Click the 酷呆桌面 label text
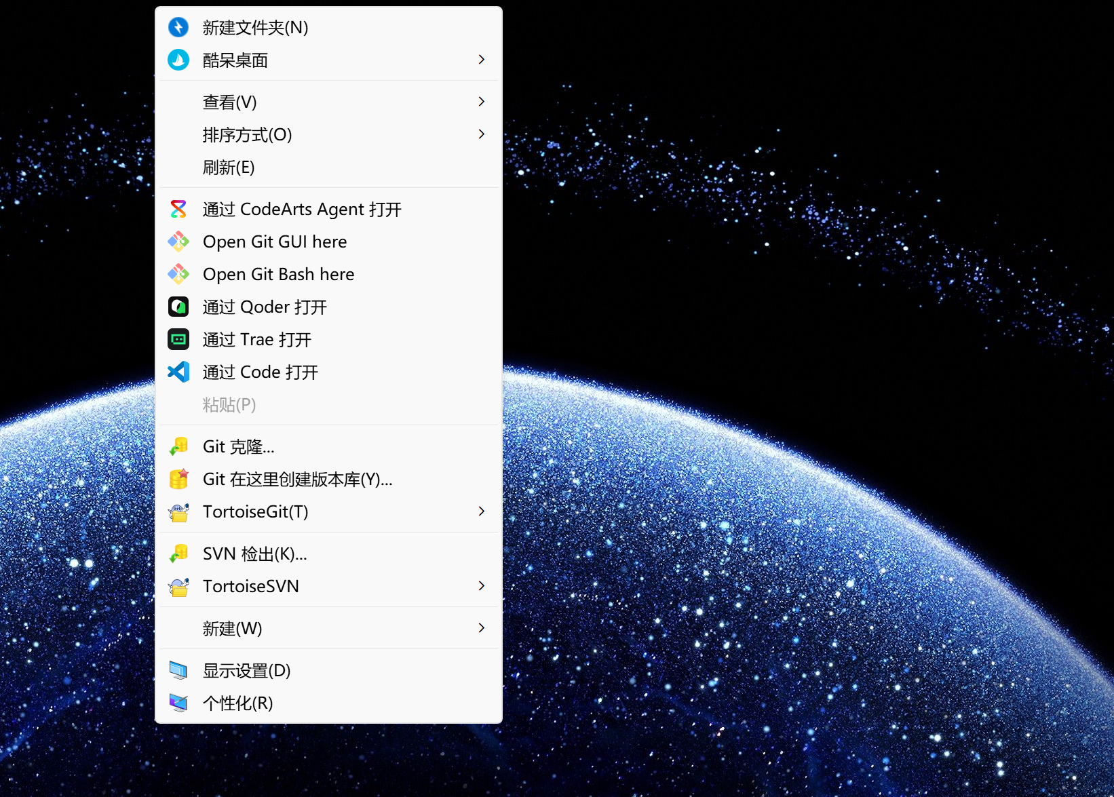Image resolution: width=1114 pixels, height=797 pixels. point(235,60)
